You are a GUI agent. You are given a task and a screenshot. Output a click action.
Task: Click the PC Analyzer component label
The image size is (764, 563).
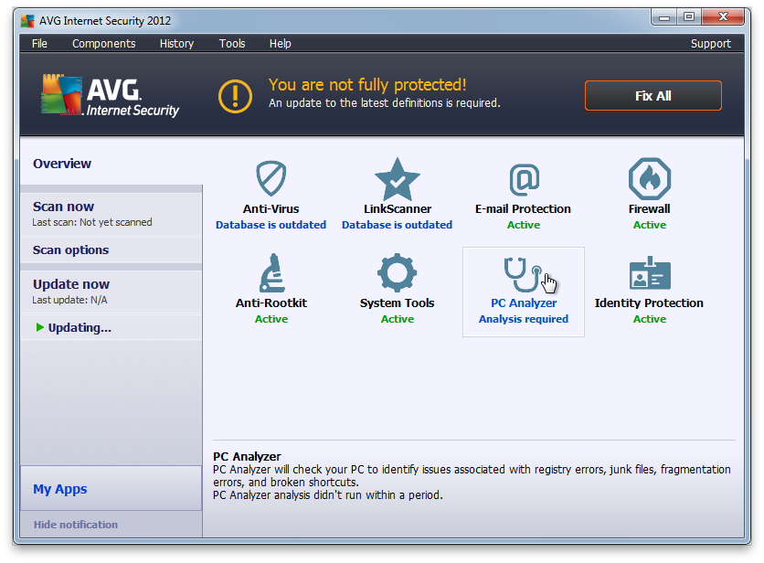(x=524, y=303)
